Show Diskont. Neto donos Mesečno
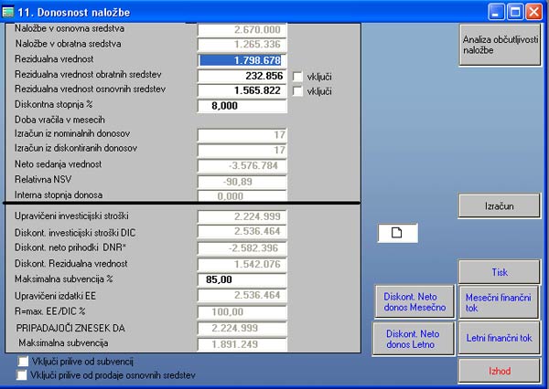This screenshot has height=389, width=549. click(415, 302)
